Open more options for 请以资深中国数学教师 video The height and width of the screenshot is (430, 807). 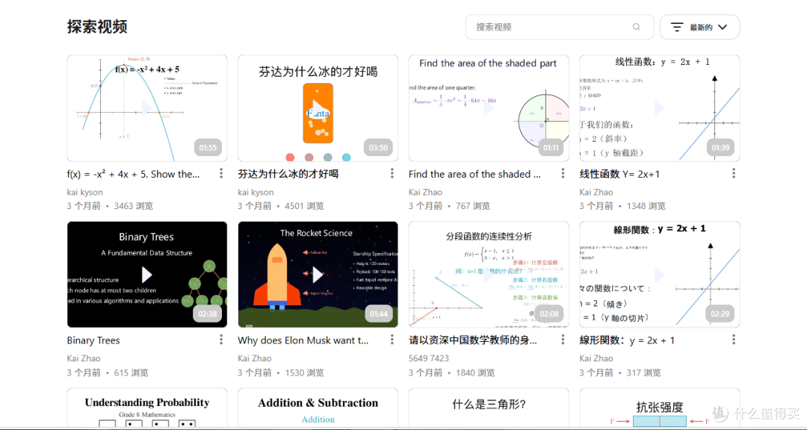(x=563, y=340)
